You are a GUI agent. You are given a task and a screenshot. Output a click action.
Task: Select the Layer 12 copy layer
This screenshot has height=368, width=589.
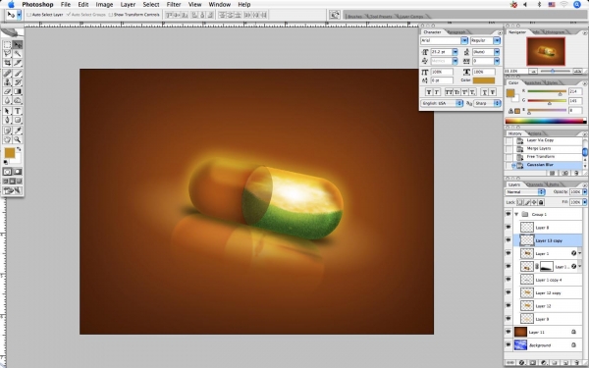coord(548,292)
